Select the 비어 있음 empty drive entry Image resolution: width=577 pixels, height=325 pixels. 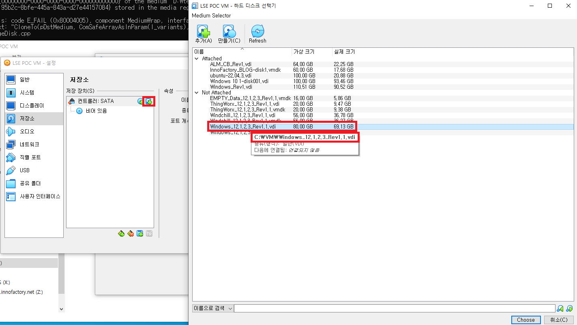coord(96,111)
